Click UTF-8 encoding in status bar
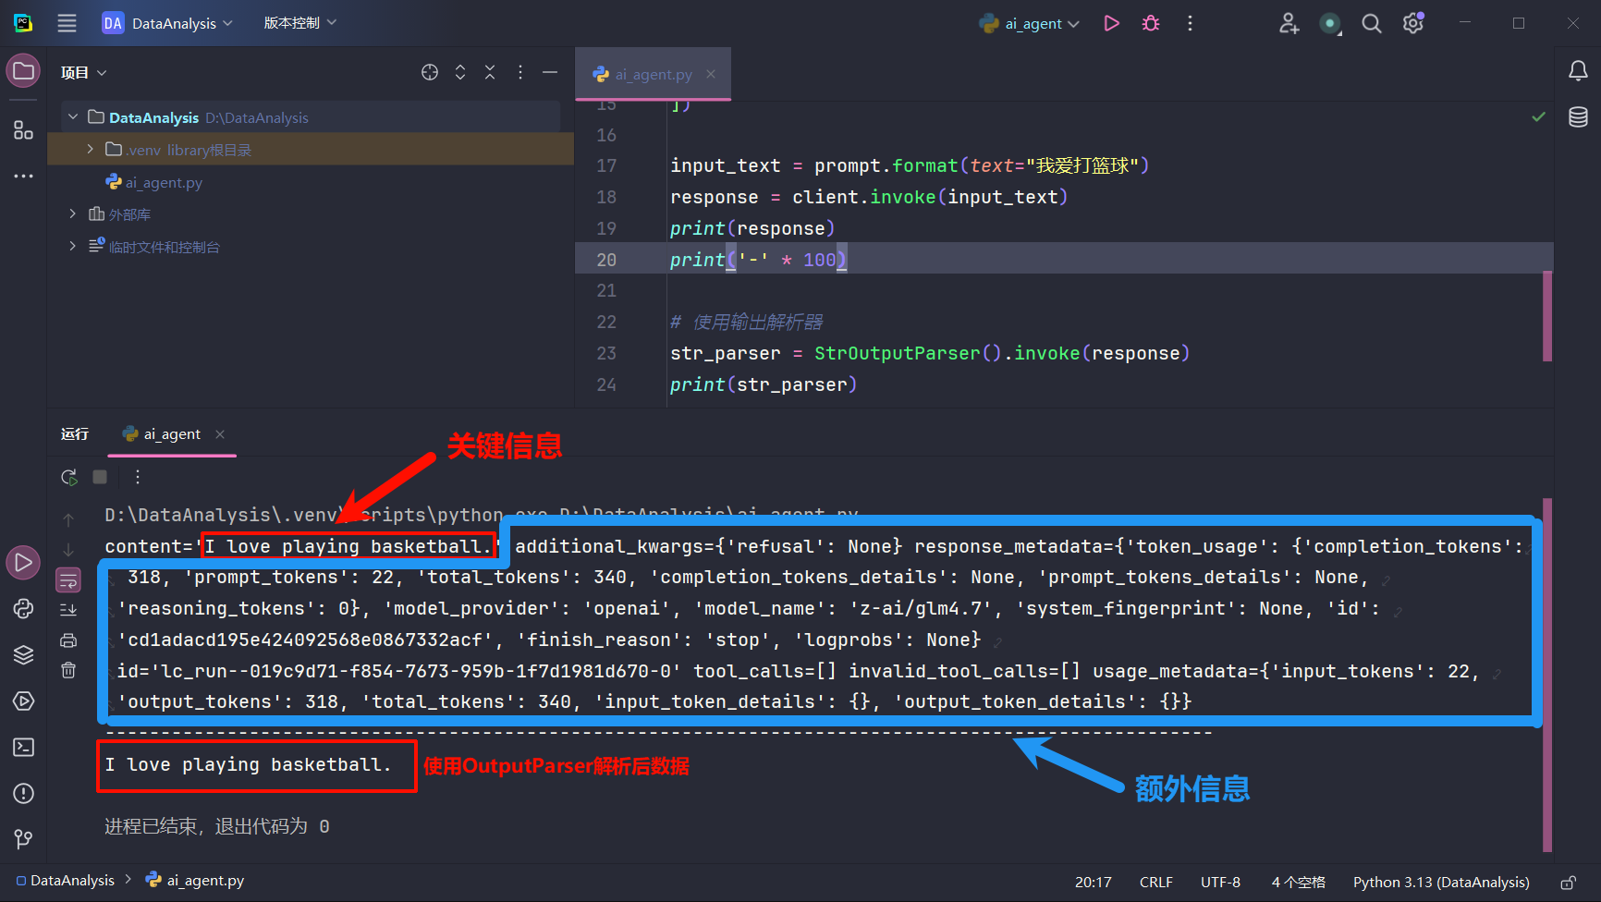Image resolution: width=1601 pixels, height=902 pixels. pos(1220,883)
